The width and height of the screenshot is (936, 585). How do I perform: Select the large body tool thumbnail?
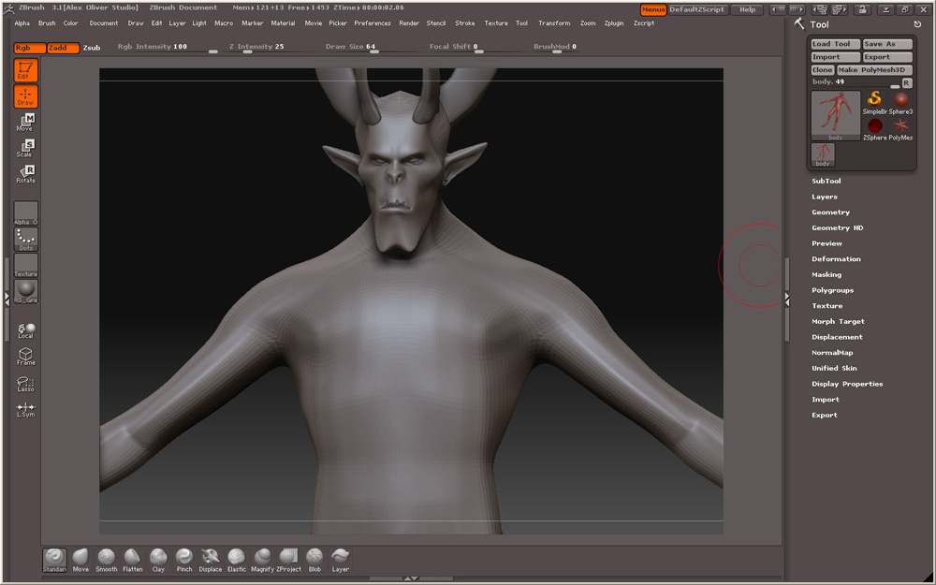pyautogui.click(x=835, y=116)
